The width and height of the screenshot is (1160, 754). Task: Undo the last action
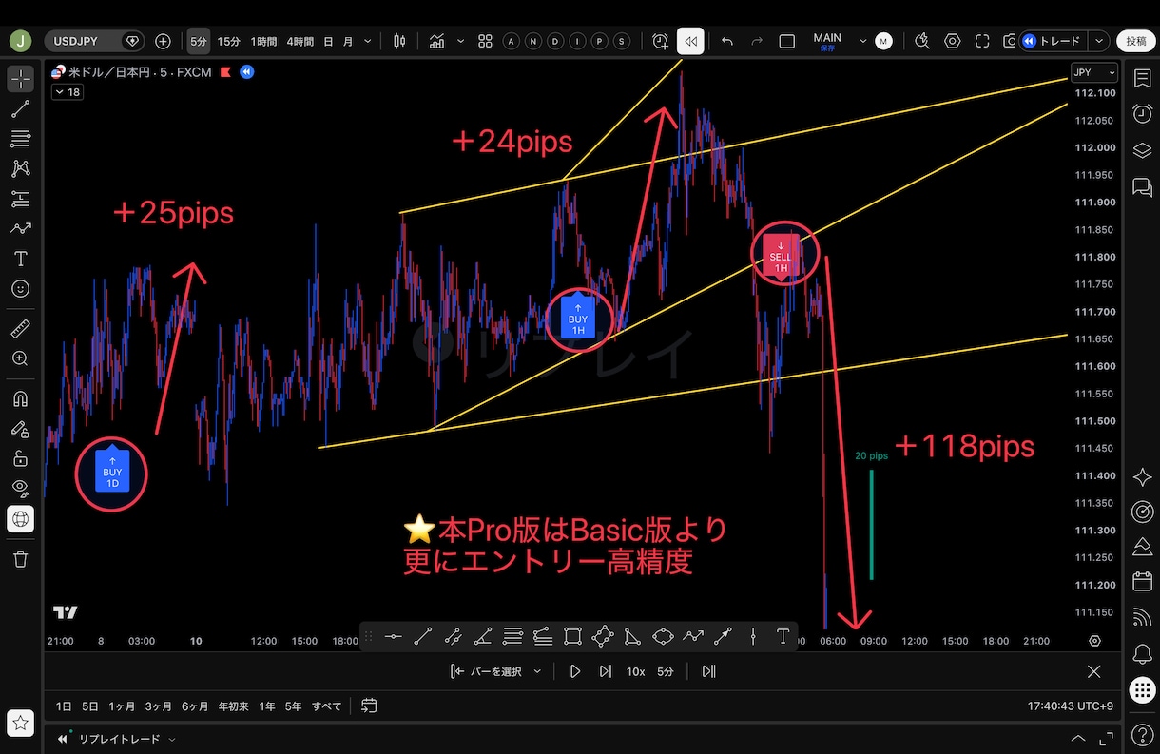[727, 41]
